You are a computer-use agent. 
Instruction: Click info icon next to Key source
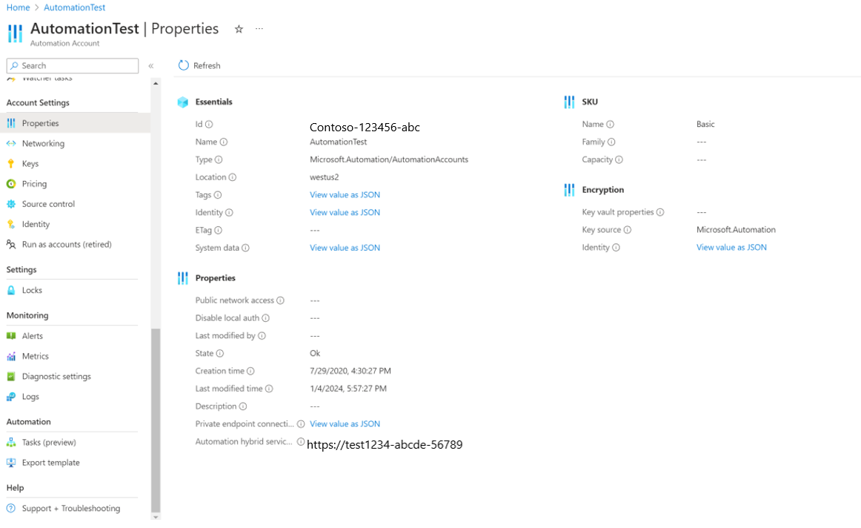[627, 230]
